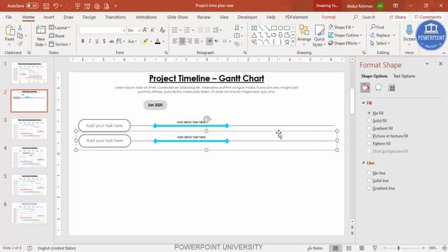Switch to Text Options in Format Shape
Screen dimensions: 448x252
(x=405, y=76)
